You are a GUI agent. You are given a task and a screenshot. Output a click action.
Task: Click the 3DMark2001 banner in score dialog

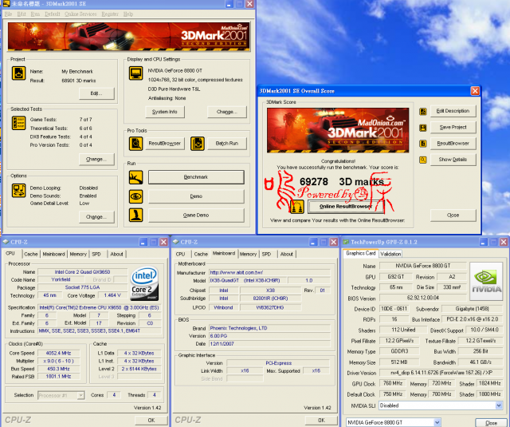338,130
